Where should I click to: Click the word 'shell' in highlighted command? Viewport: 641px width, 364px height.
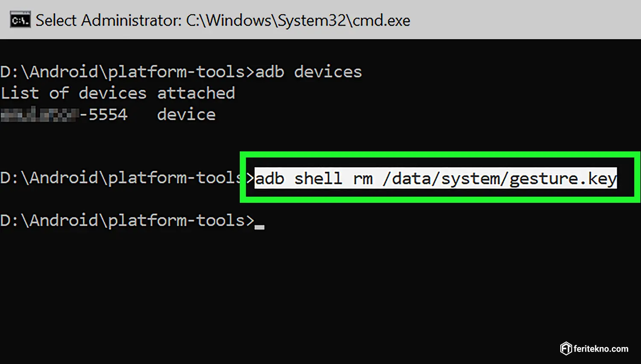click(318, 179)
